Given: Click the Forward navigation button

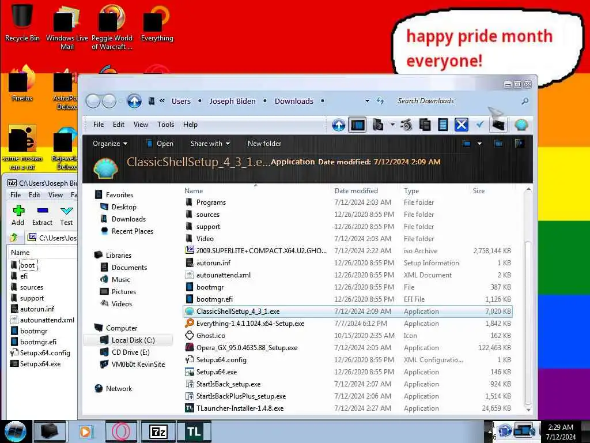Looking at the screenshot, I should (x=109, y=101).
